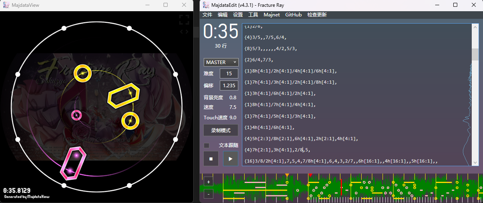Click the MajdataView app icon in title bar
Image resolution: width=483 pixels, height=203 pixels.
tap(6, 5)
